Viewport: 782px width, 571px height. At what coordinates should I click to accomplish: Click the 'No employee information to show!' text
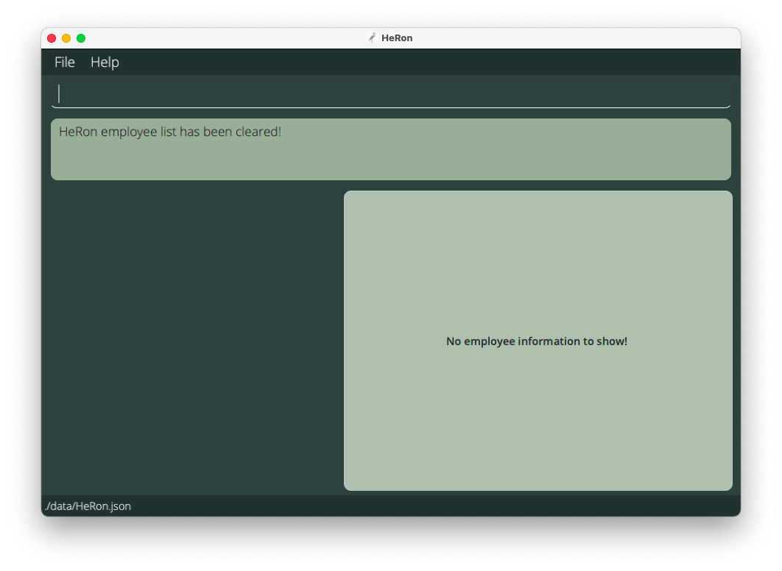[x=536, y=341]
